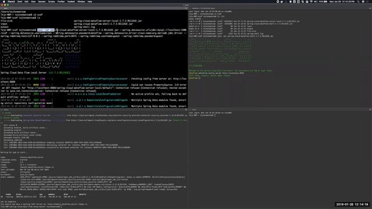Open the Toolbelt menu

71,2
